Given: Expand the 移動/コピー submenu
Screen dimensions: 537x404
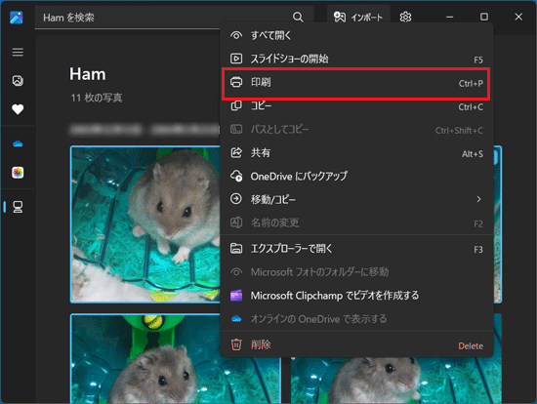Looking at the screenshot, I should pyautogui.click(x=356, y=199).
